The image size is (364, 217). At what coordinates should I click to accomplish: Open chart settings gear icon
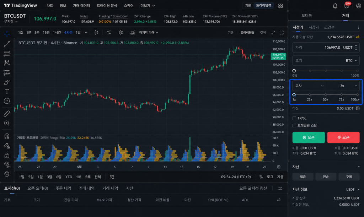121,33
